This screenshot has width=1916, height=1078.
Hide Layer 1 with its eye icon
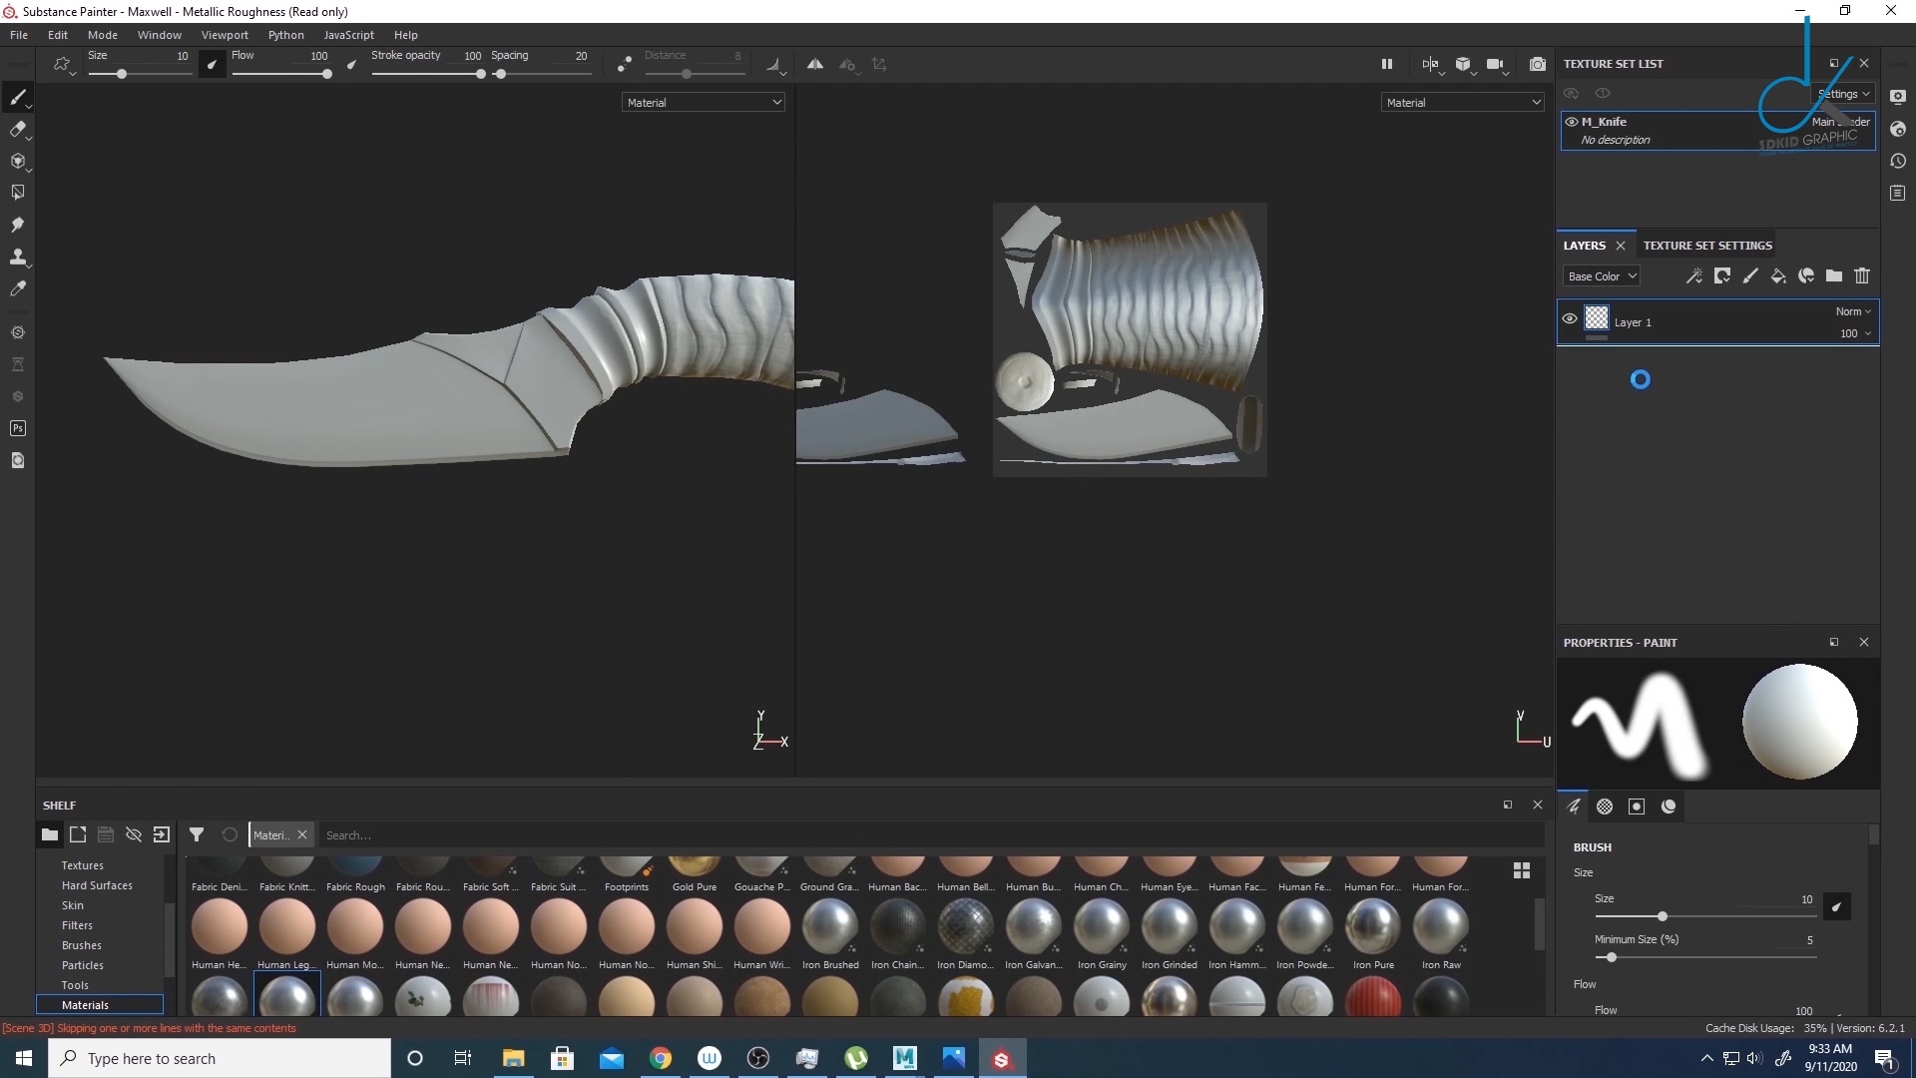pyautogui.click(x=1570, y=319)
